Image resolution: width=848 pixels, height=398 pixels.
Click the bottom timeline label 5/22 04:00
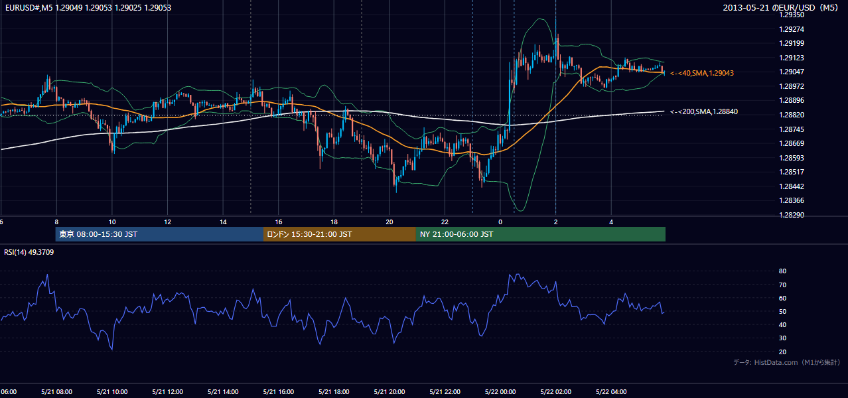point(612,391)
